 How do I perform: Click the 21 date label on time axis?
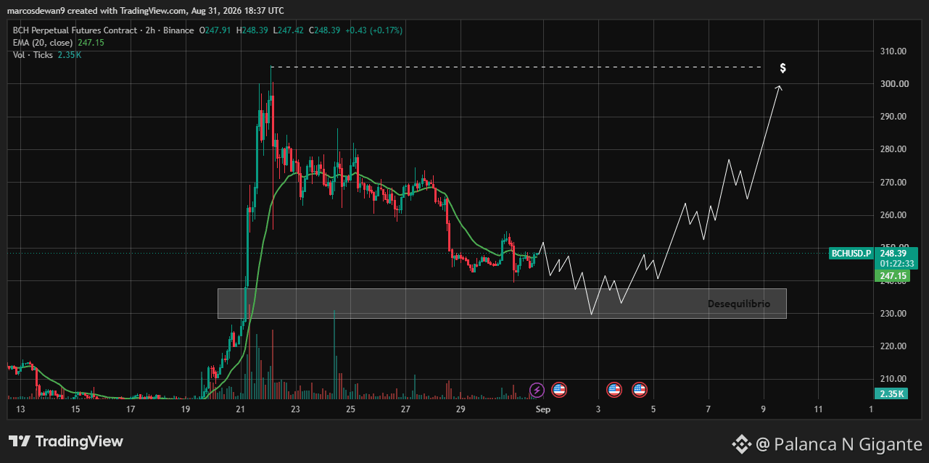(x=240, y=410)
